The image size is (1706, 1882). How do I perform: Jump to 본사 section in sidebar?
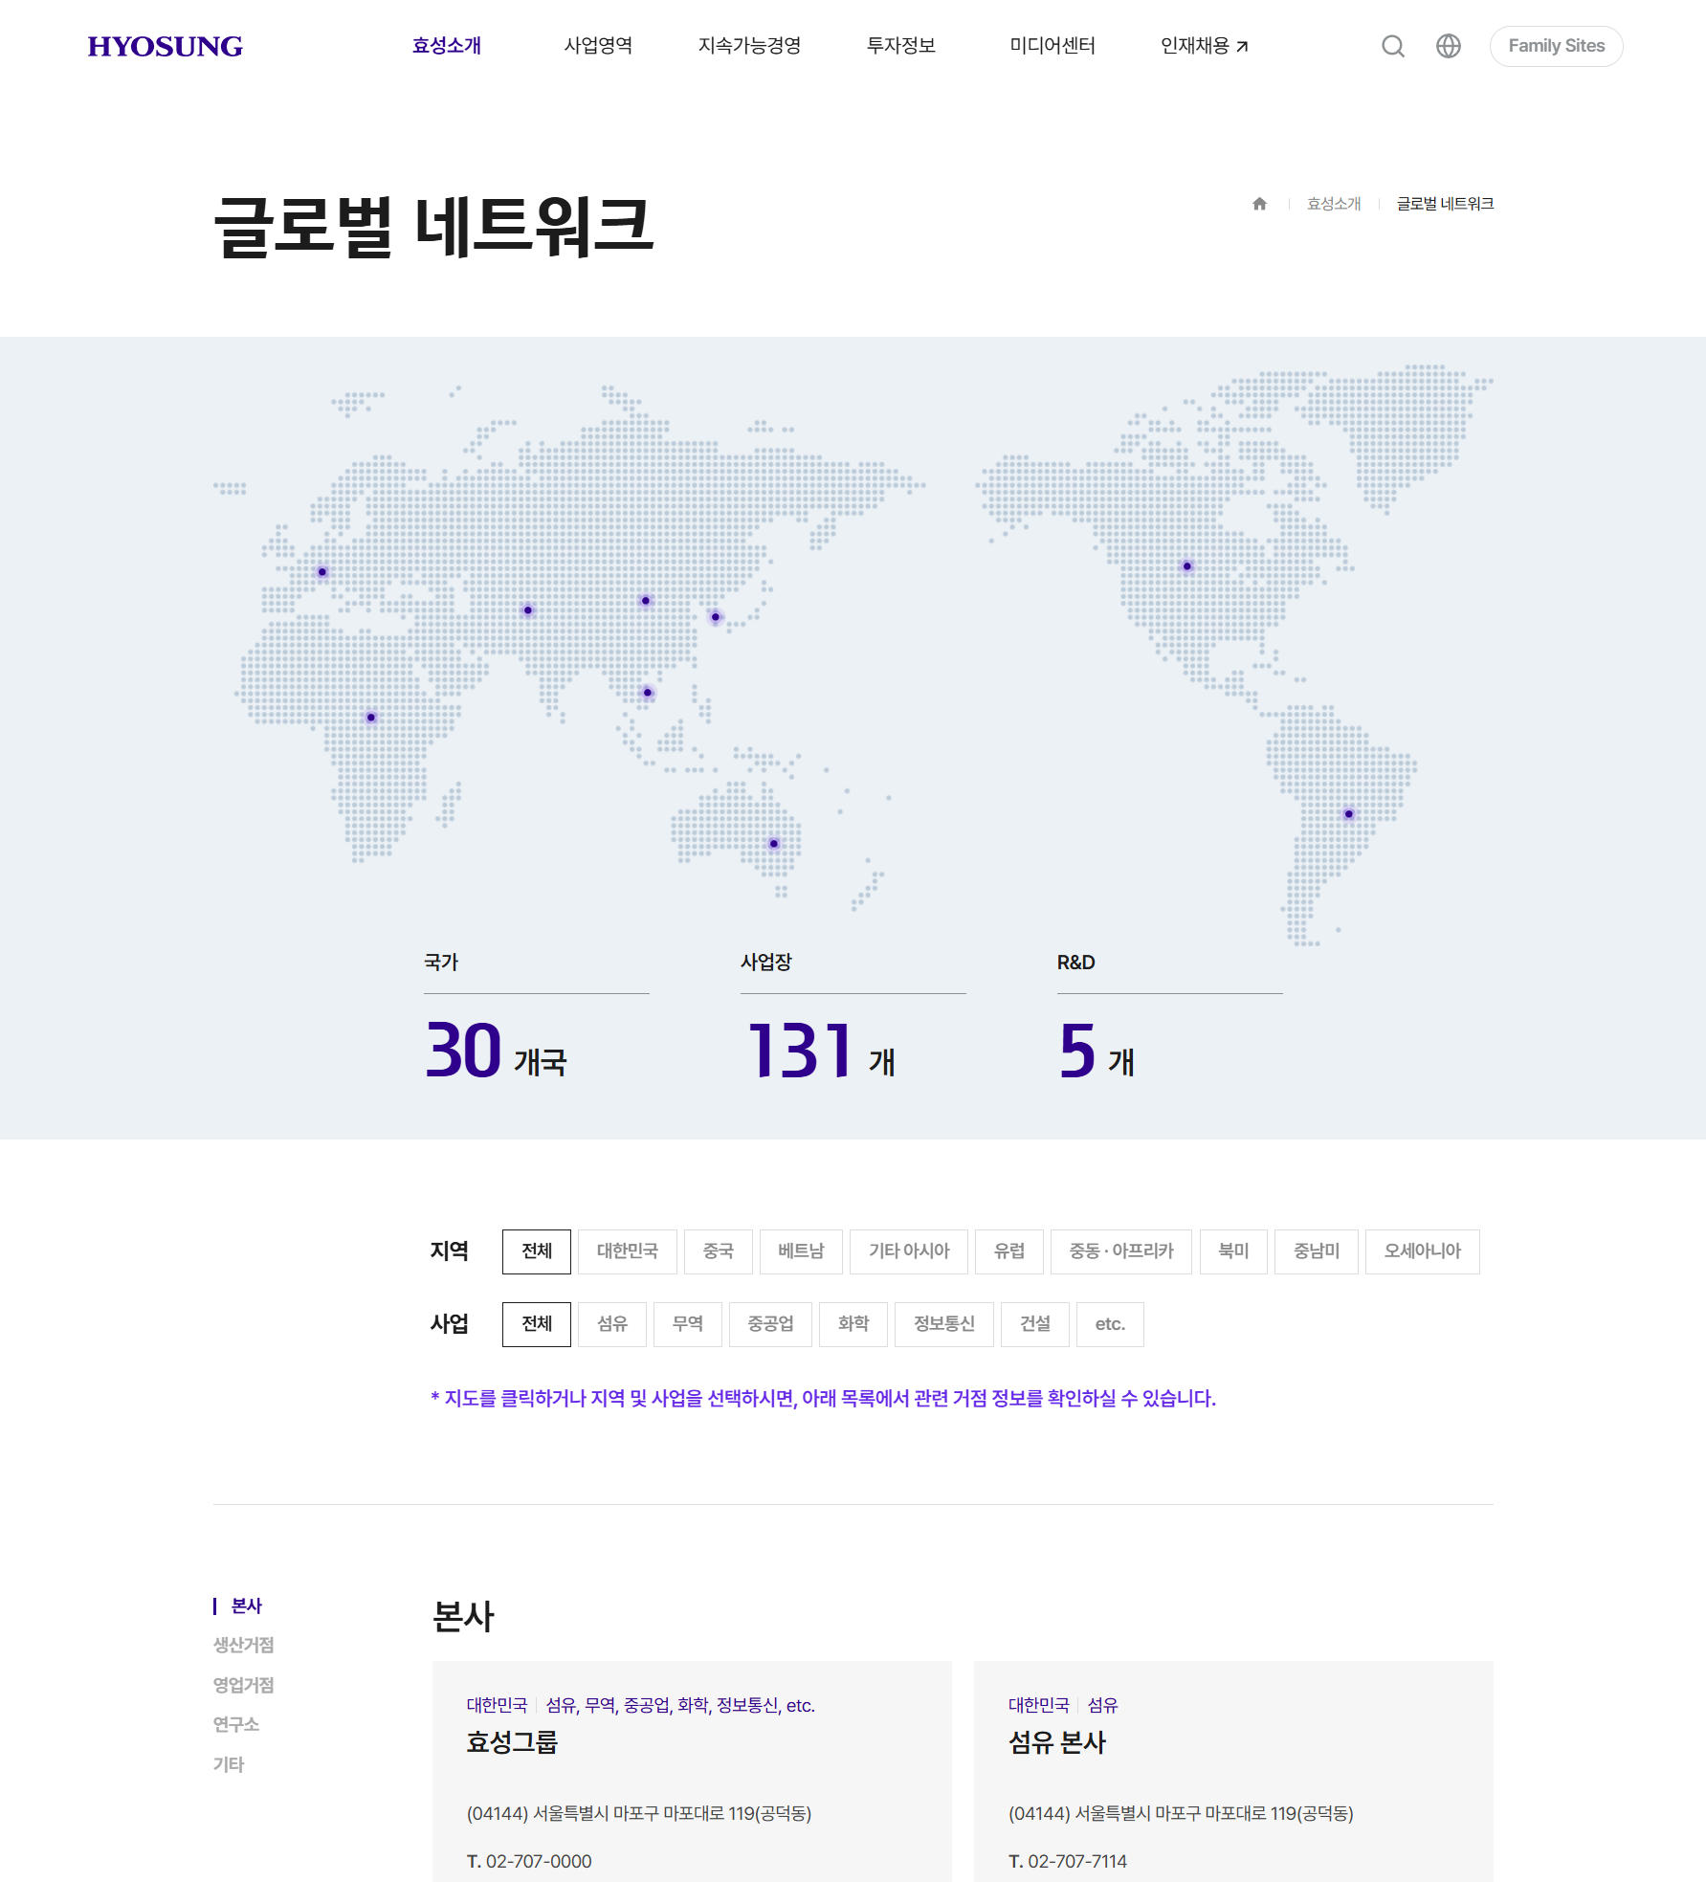pyautogui.click(x=247, y=1605)
